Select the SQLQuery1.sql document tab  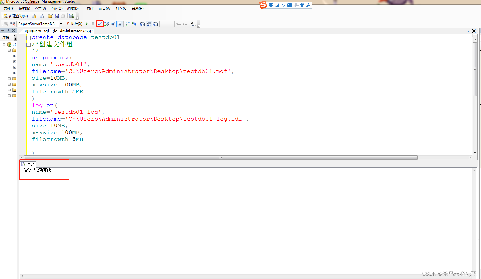[58, 31]
